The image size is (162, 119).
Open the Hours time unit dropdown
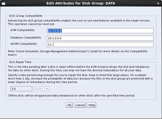click(41, 89)
